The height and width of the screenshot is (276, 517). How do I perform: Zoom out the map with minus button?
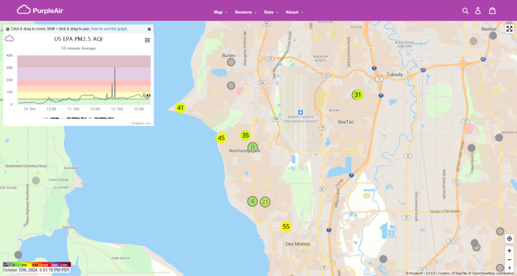[x=509, y=259]
